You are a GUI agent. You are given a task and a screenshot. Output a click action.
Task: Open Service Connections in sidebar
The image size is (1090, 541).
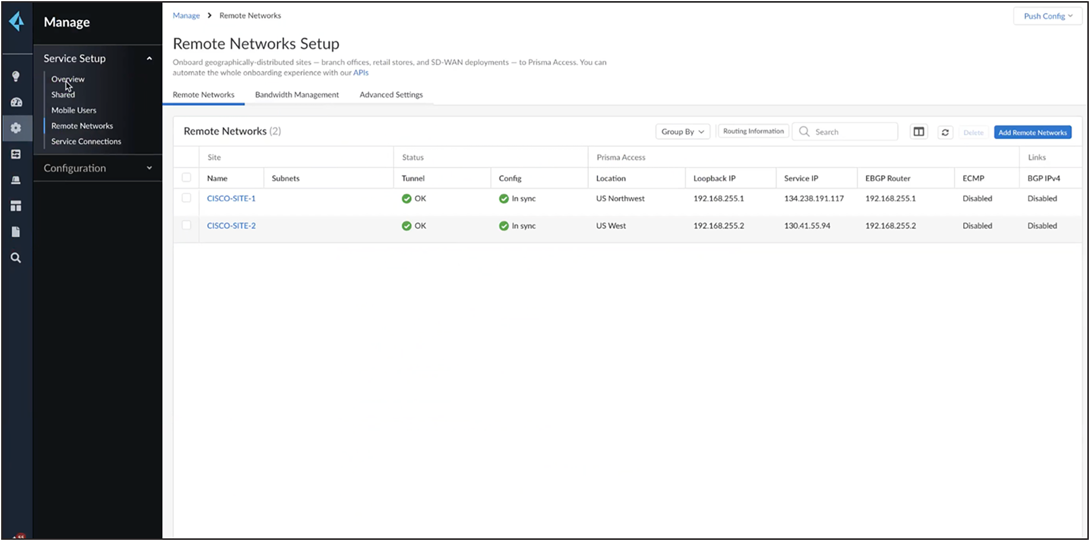(86, 141)
